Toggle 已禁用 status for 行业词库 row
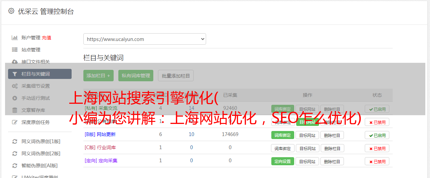The image size is (430, 178). [x=377, y=148]
